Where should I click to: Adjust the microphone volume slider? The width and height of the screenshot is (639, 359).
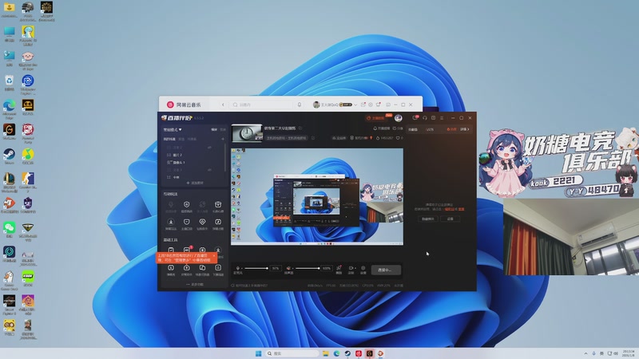point(256,268)
